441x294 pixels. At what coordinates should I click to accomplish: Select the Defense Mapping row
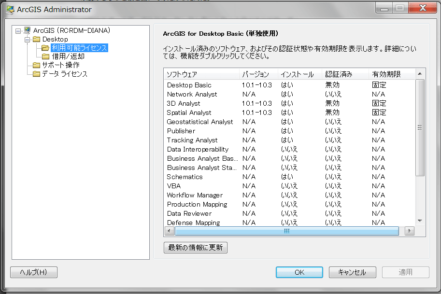point(289,223)
